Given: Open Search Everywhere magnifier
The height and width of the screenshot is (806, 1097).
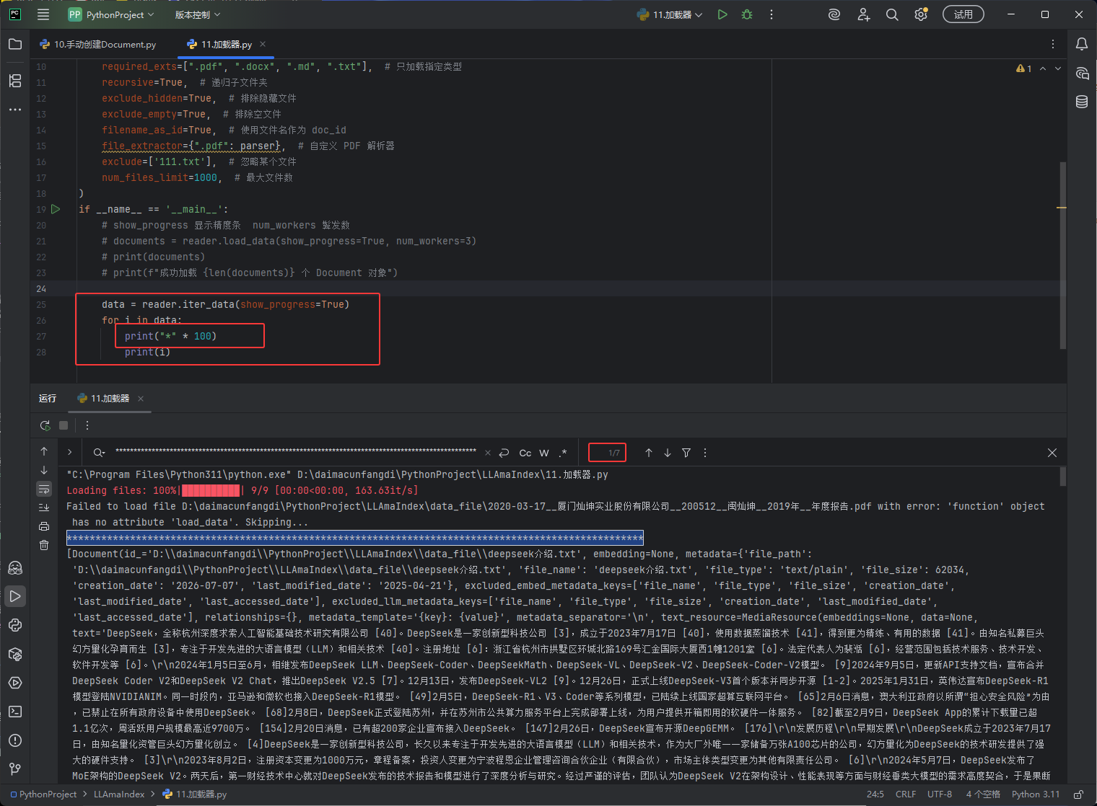Looking at the screenshot, I should coord(892,14).
